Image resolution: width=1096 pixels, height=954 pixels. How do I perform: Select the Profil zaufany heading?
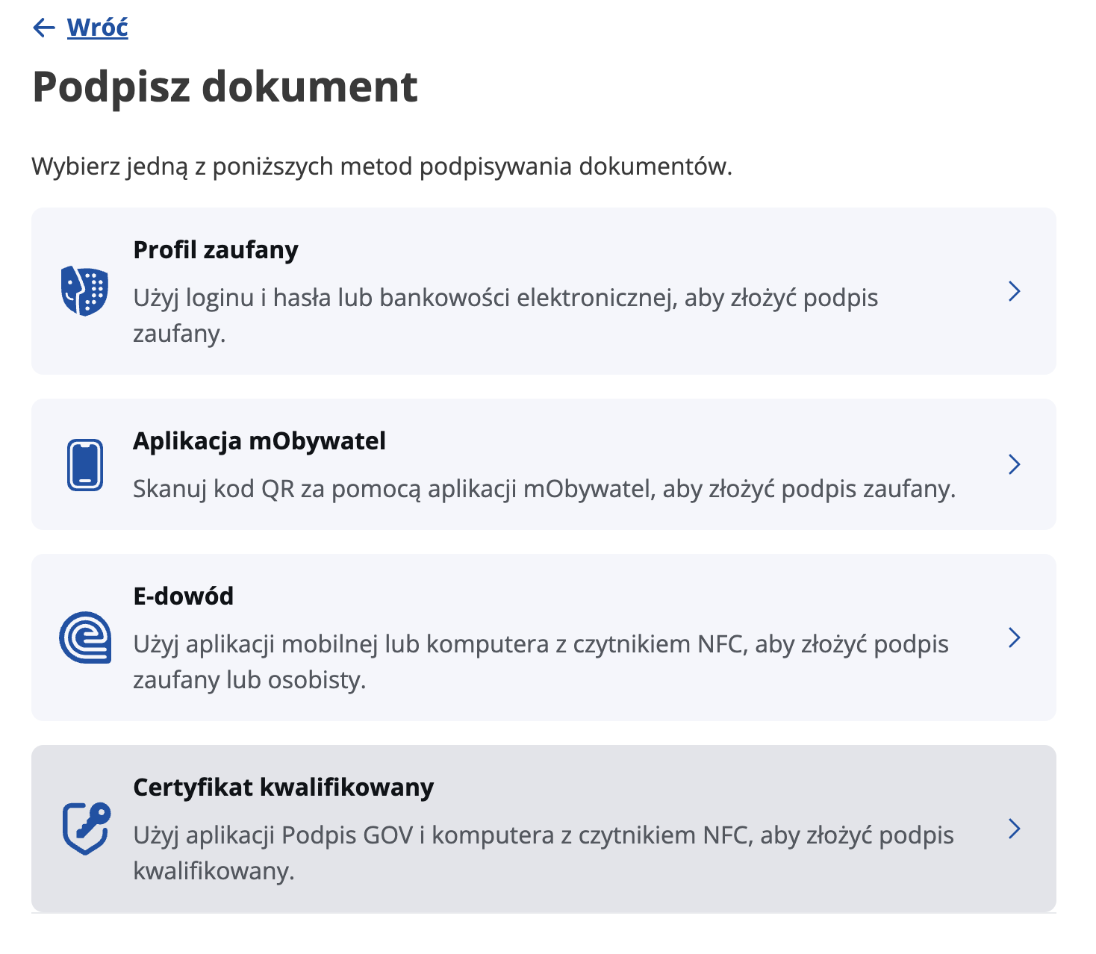(216, 250)
